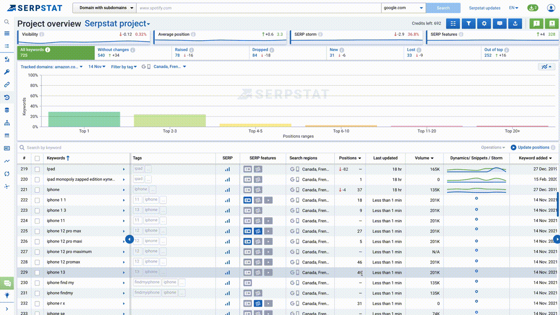
Task: Select all keywords with header checkbox
Action: click(x=37, y=158)
